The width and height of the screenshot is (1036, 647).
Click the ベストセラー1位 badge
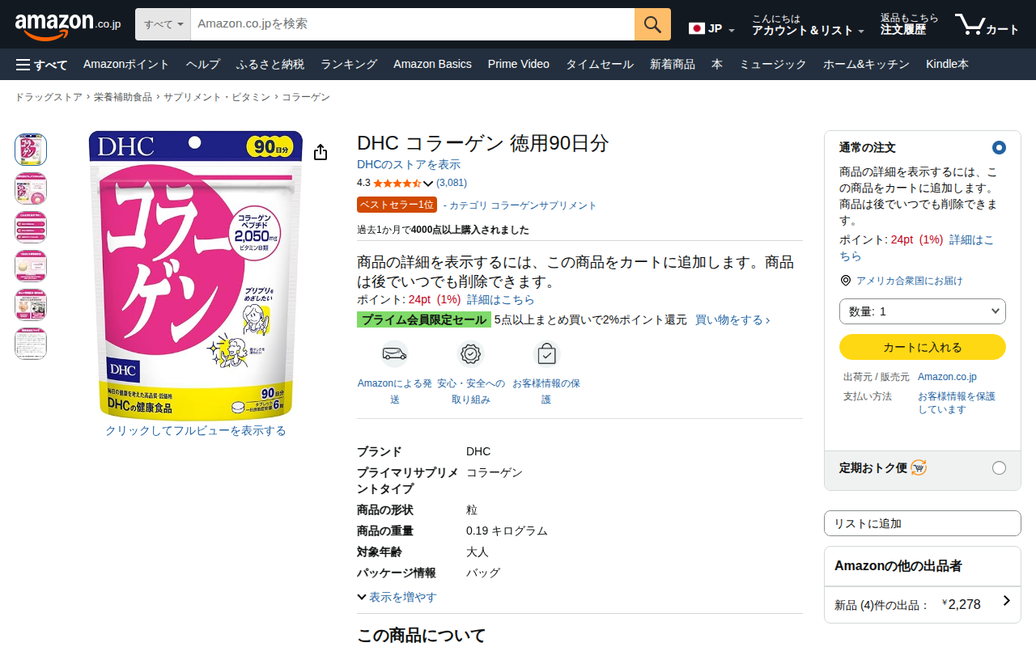(397, 205)
